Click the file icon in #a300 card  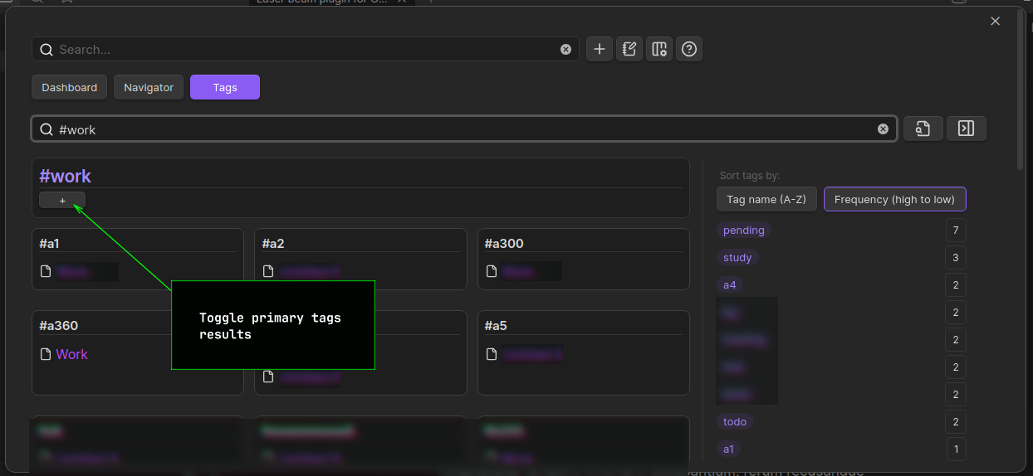(x=492, y=271)
